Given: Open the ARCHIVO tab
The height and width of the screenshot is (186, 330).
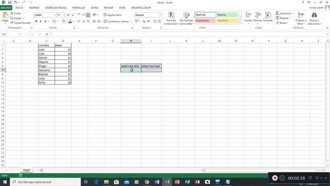Looking at the screenshot, I should click(6, 8).
